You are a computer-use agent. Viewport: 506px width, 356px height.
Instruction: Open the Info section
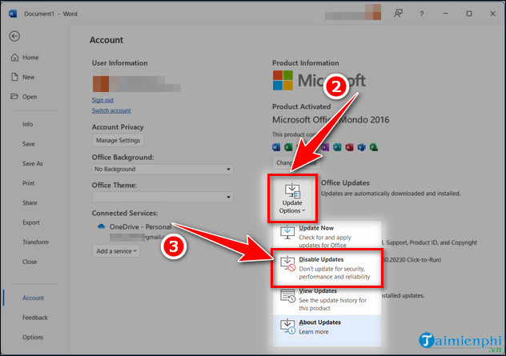(27, 124)
